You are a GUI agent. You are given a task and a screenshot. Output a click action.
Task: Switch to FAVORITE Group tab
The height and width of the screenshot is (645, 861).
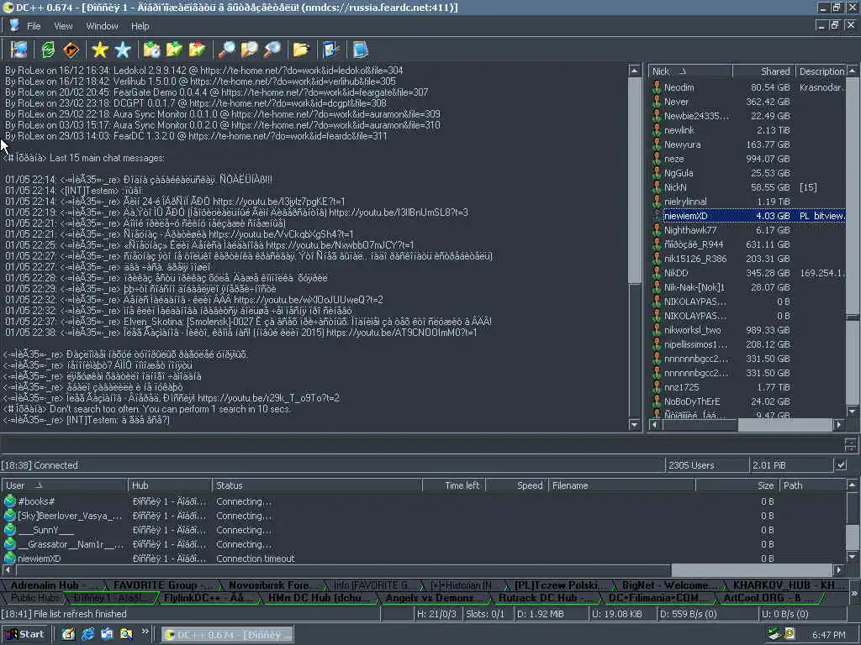click(x=162, y=585)
